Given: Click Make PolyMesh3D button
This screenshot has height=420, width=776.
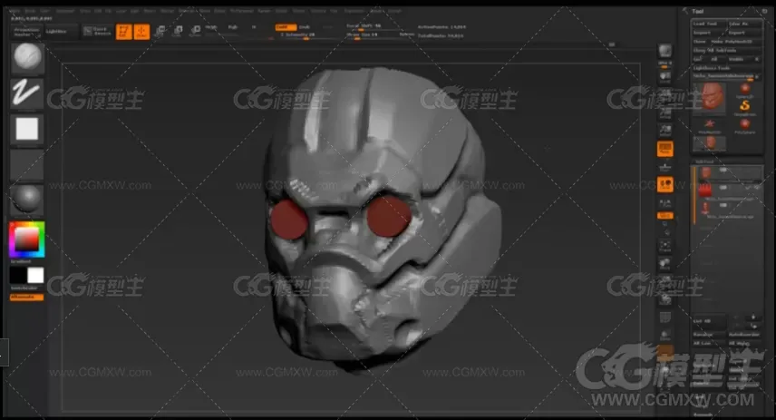Looking at the screenshot, I should tap(735, 42).
